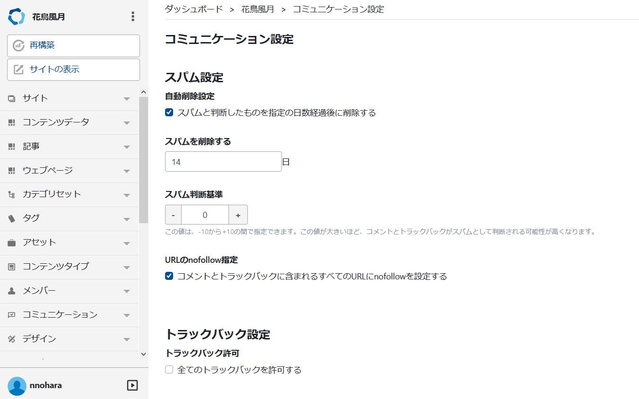Click the コミュニケーション設定 breadcrumb text

338,9
